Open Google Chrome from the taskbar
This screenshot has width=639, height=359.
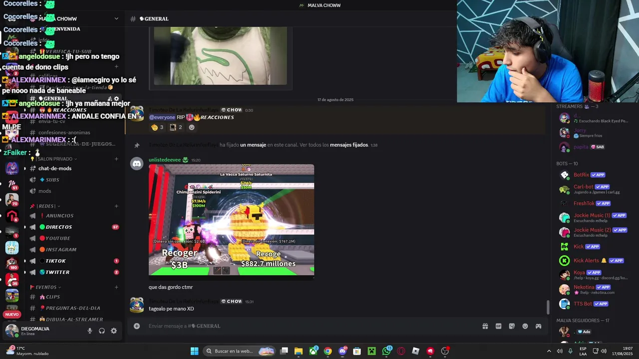click(x=327, y=351)
